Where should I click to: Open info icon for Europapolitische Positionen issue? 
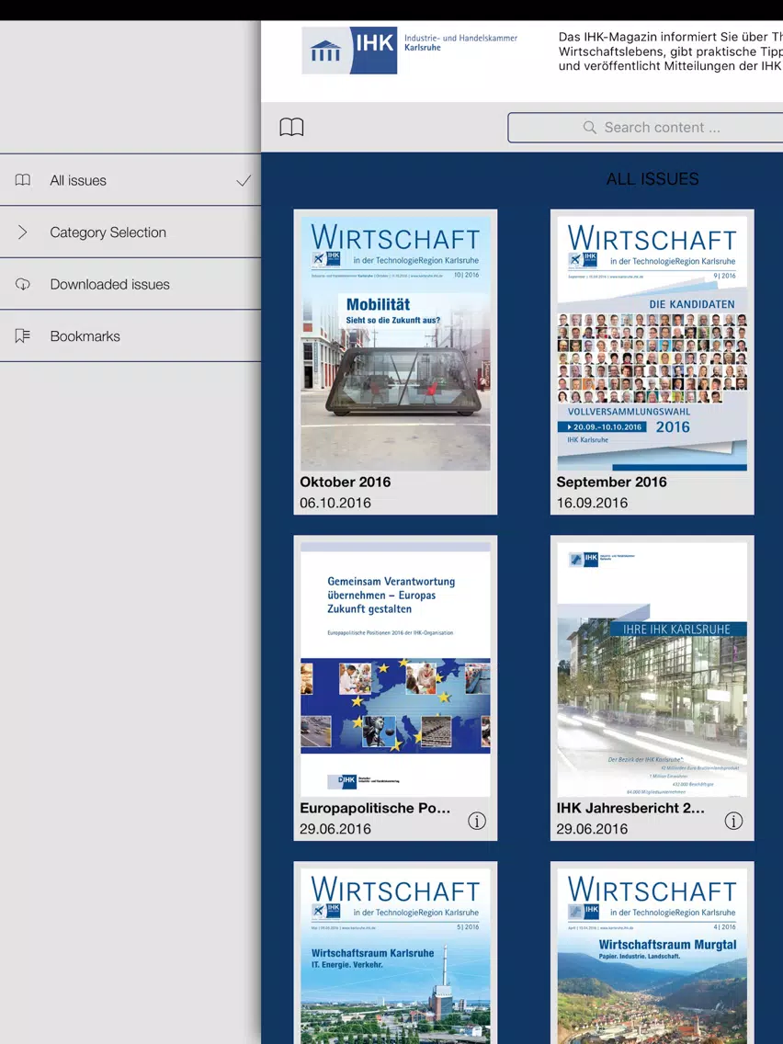click(477, 821)
